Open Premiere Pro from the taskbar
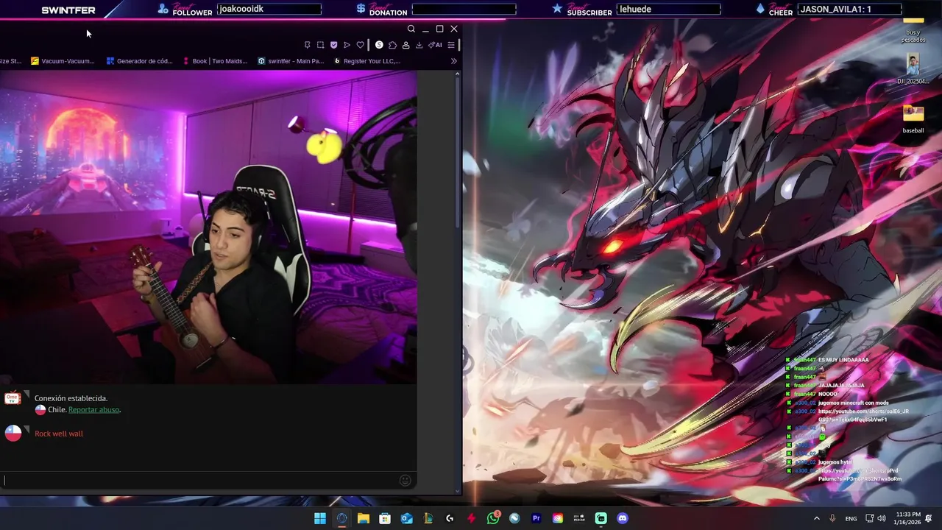 [x=536, y=518]
